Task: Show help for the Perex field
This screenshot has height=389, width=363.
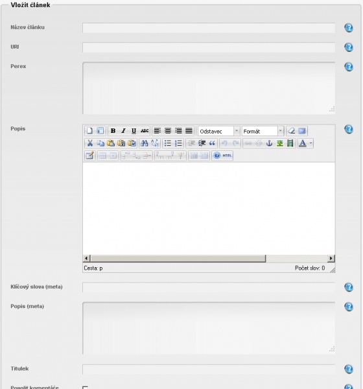Action: click(x=349, y=67)
